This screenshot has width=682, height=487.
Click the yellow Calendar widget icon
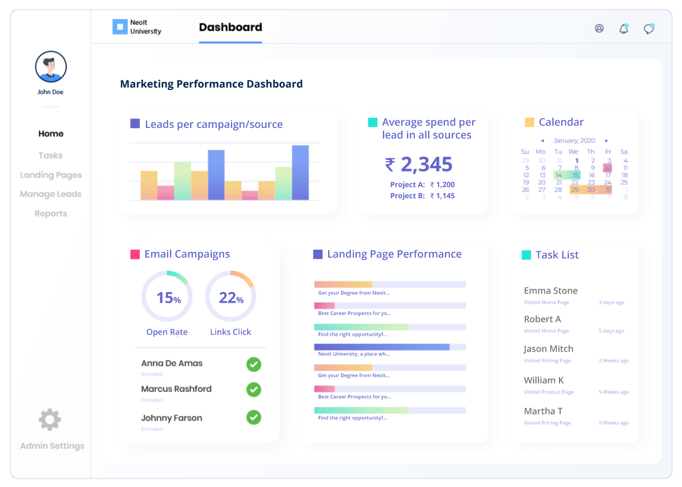(529, 122)
